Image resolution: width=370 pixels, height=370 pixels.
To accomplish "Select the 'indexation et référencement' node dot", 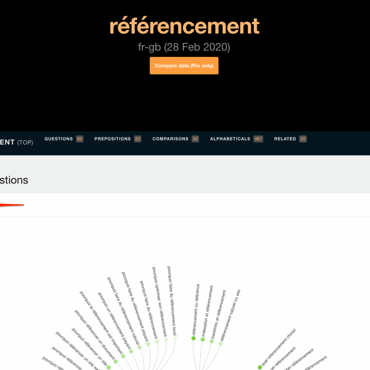I will pos(203,339).
